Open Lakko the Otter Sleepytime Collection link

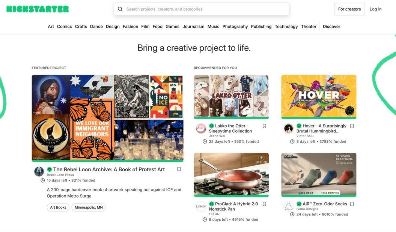[230, 128]
